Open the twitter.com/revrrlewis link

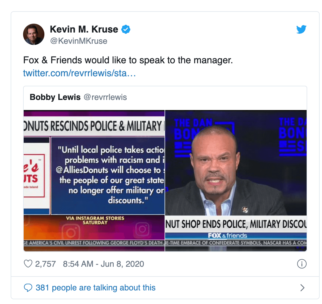point(80,73)
